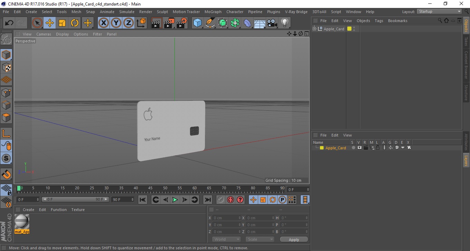Viewport: 470px width, 251px height.
Task: Switch to Edges mode
Action: pyautogui.click(x=6, y=105)
